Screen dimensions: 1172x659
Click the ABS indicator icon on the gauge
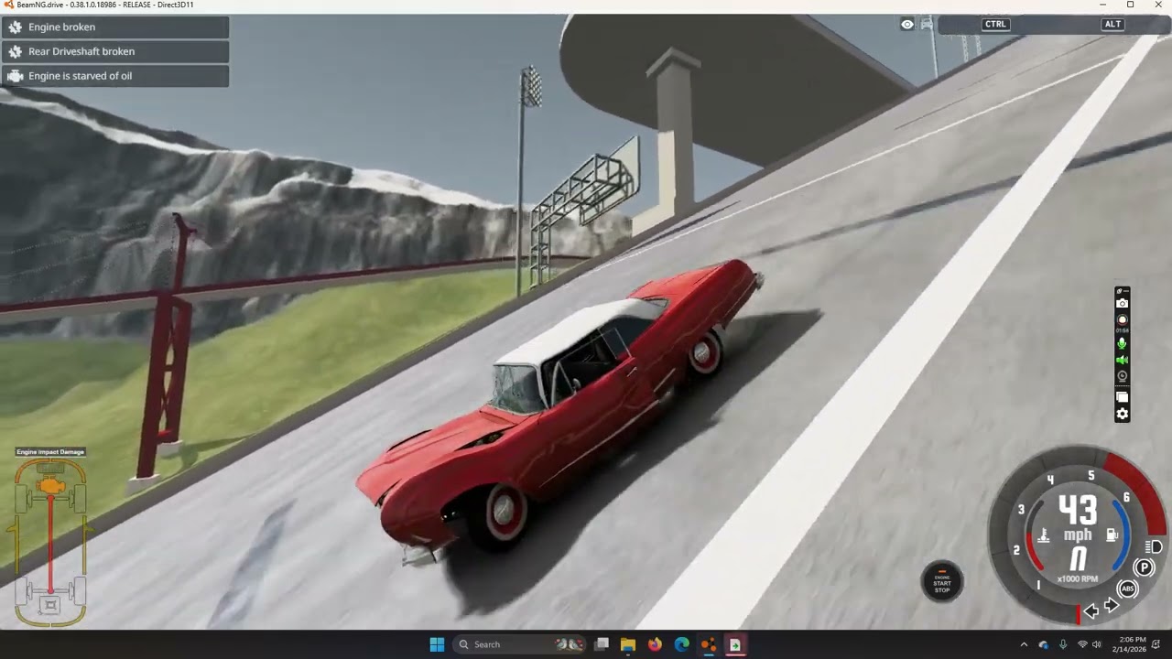(1128, 589)
